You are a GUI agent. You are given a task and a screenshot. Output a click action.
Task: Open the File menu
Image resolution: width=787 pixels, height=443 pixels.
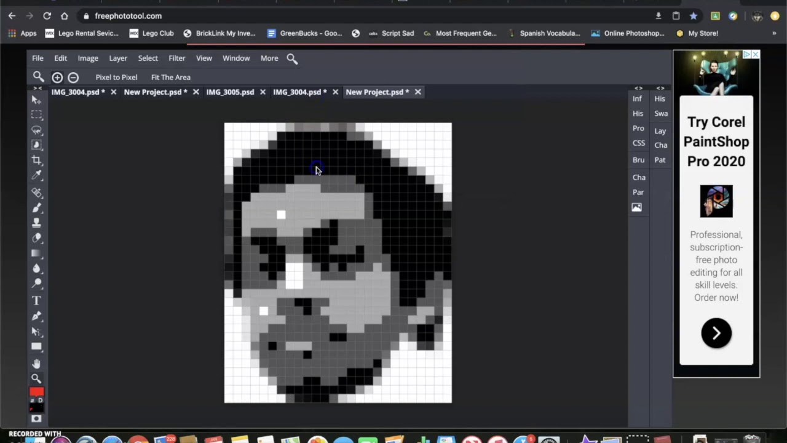(x=38, y=58)
